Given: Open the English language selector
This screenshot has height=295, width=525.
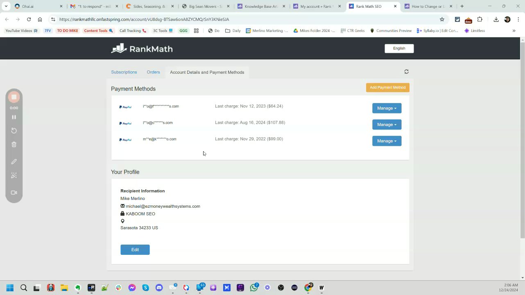Looking at the screenshot, I should tap(399, 48).
